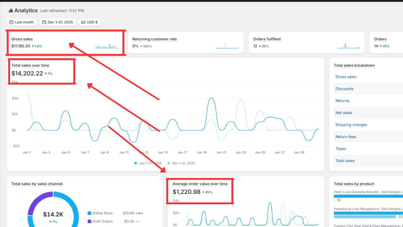Click the Analytics bar chart icon
The width and height of the screenshot is (403, 227).
[x=11, y=11]
